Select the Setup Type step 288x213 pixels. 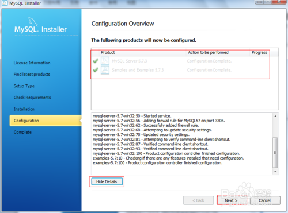pos(24,86)
